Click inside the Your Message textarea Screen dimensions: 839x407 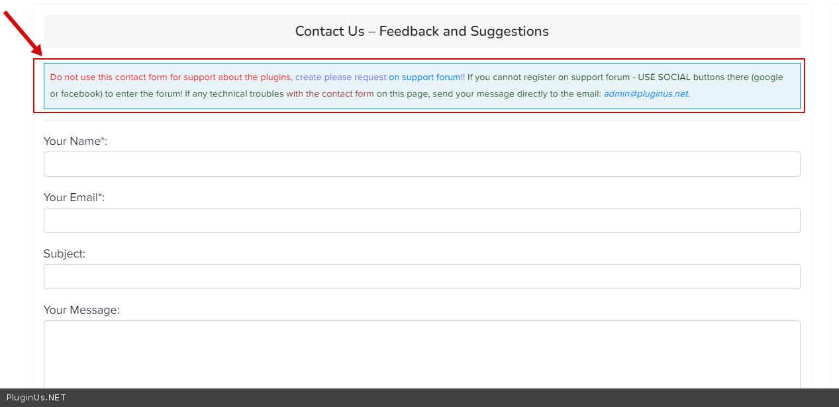pos(421,354)
